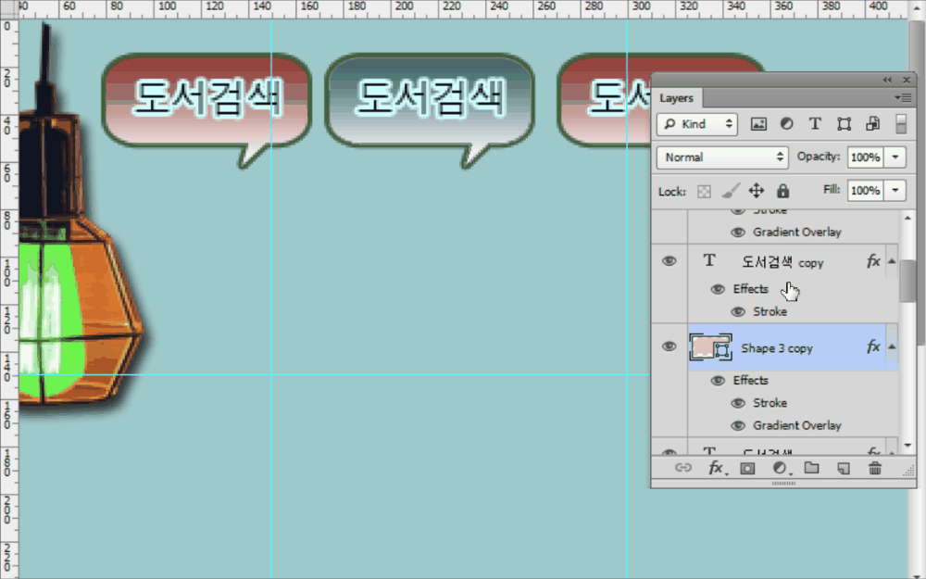Viewport: 926px width, 579px height.
Task: Click the teal gradient 도서검색 speech bubble
Action: (x=430, y=110)
